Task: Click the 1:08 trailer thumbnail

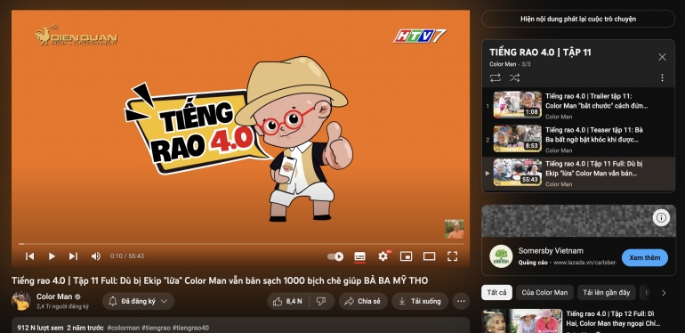Action: click(x=517, y=104)
